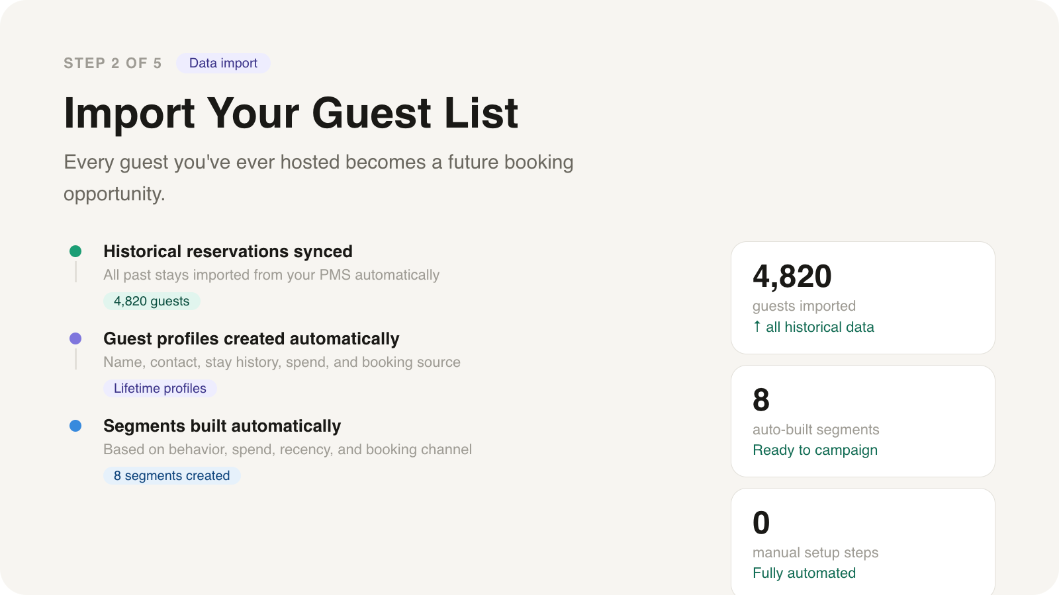Screen dimensions: 1059x595
Task: Click the Fully automated text
Action: (804, 573)
